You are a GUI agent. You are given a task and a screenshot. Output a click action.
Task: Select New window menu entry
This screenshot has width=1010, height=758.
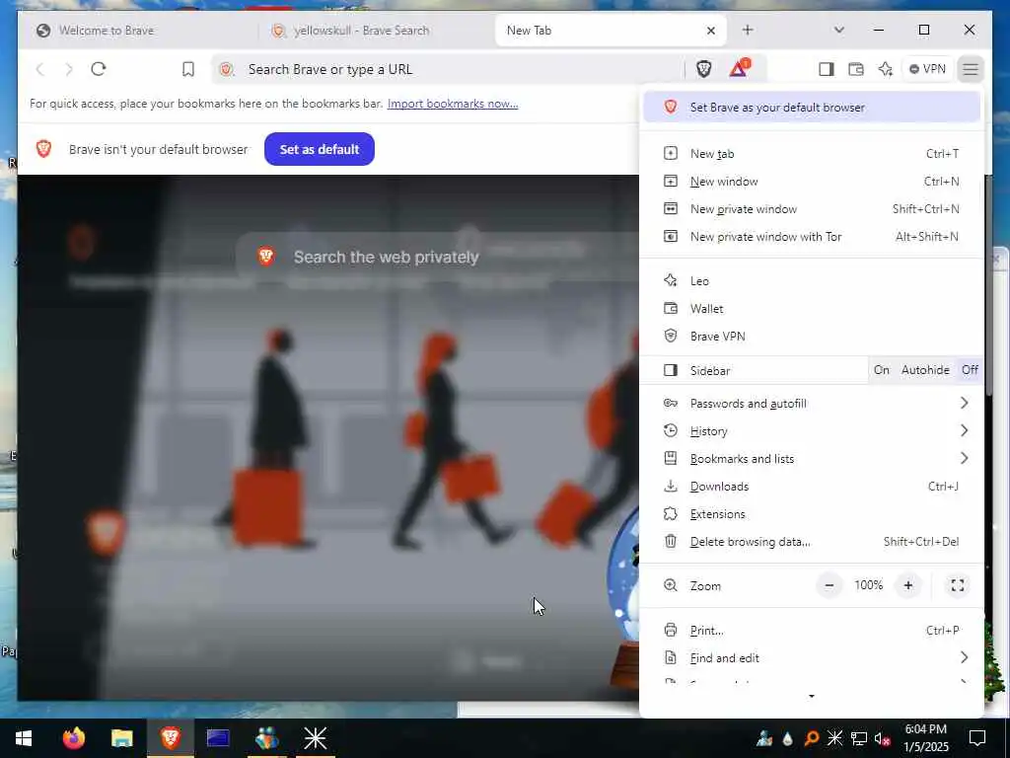812,182
